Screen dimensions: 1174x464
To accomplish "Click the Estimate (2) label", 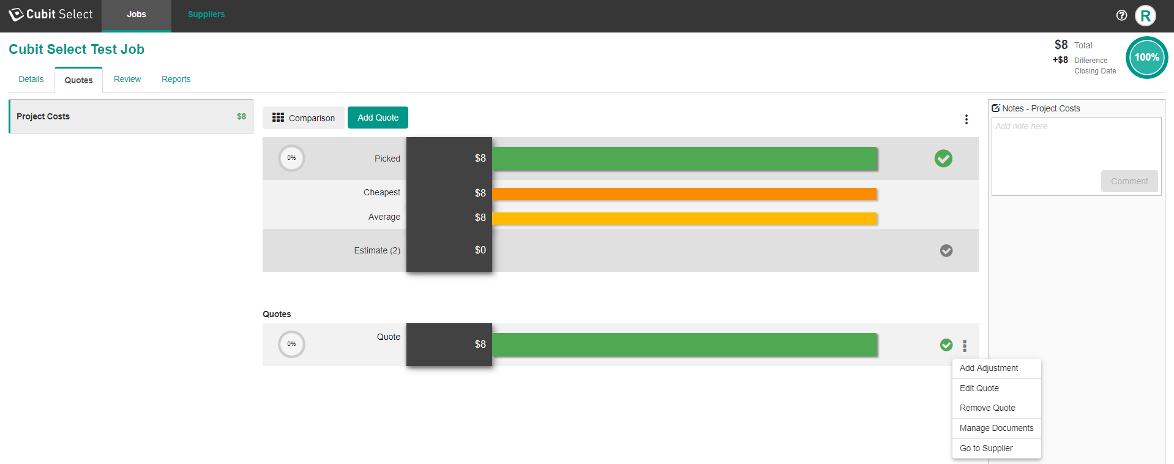I will coord(377,250).
